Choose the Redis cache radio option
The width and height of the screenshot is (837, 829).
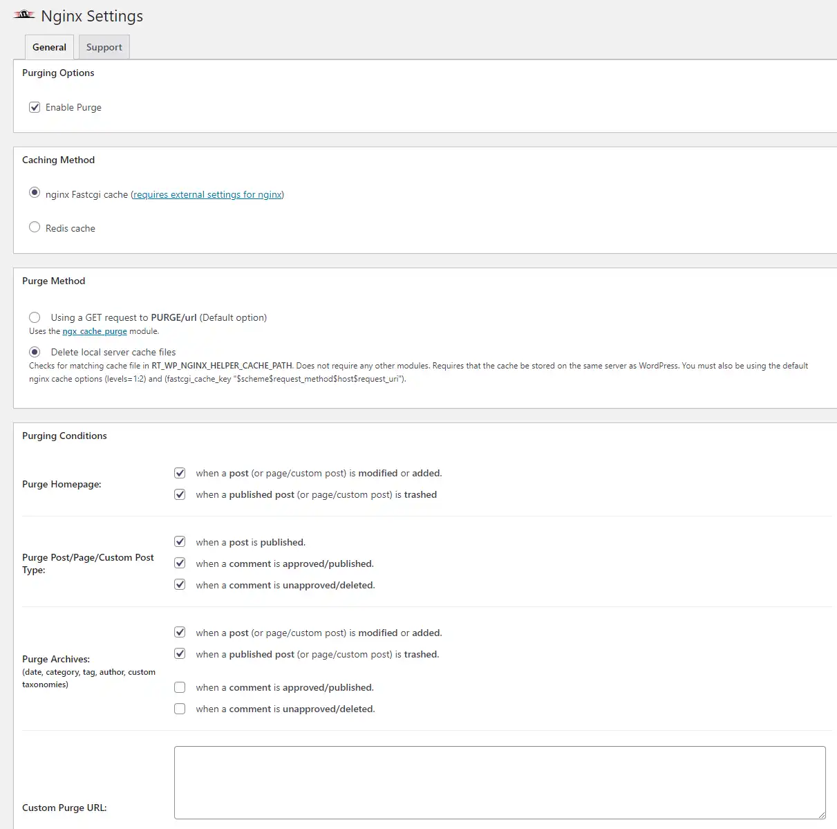(x=35, y=227)
